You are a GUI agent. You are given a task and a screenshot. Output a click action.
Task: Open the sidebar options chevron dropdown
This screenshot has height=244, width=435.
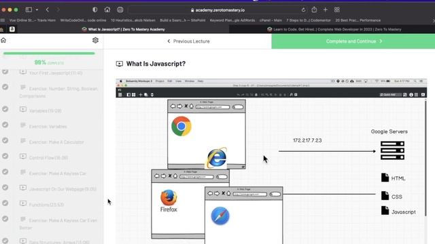point(37,9)
